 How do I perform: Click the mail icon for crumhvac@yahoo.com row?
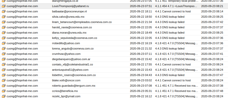[4, 54]
